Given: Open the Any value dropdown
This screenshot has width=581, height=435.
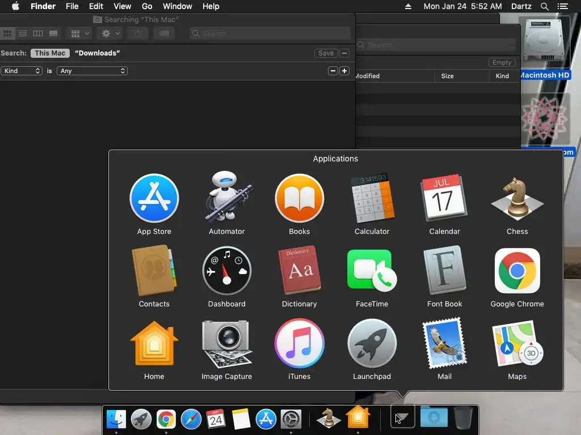Looking at the screenshot, I should point(92,71).
